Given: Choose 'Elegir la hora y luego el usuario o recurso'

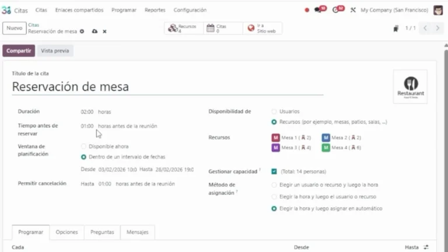Looking at the screenshot, I should 274,197.
